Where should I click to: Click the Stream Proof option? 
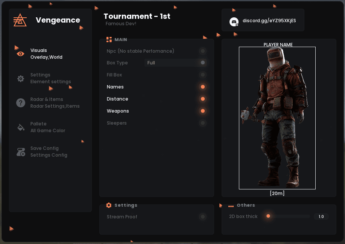(x=122, y=217)
